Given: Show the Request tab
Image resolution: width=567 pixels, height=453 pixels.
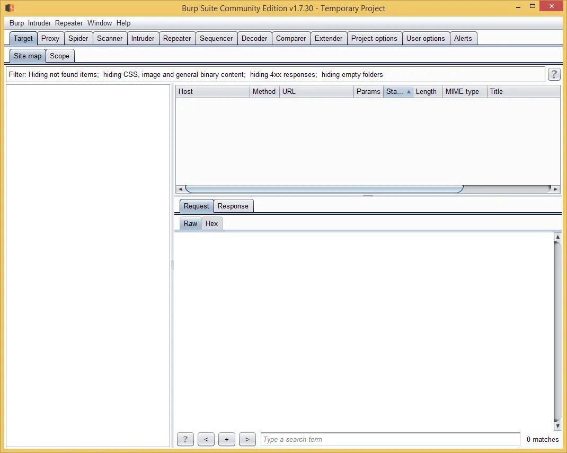Looking at the screenshot, I should coord(197,206).
